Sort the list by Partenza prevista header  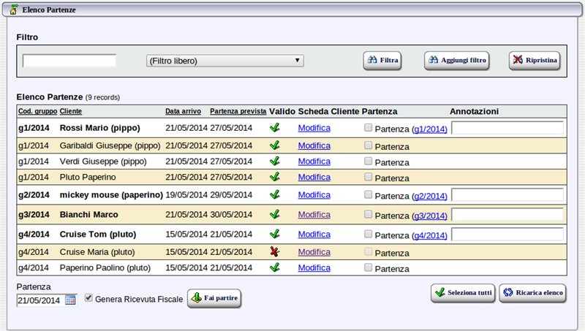(238, 112)
